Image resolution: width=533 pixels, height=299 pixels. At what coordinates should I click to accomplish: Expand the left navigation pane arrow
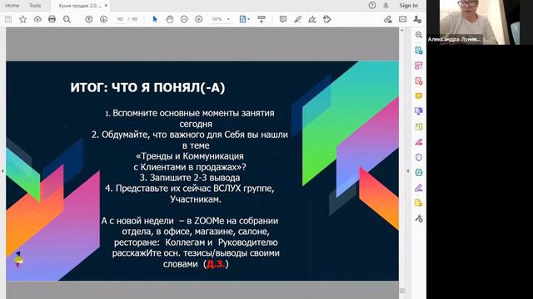[x=2, y=171]
